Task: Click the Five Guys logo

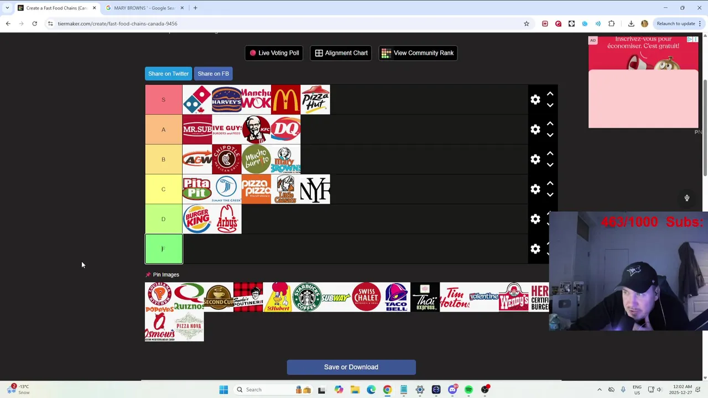Action: (227, 129)
